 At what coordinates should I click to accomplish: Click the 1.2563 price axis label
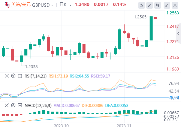173,13
